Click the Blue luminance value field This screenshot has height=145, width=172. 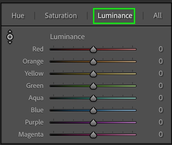pyautogui.click(x=160, y=110)
